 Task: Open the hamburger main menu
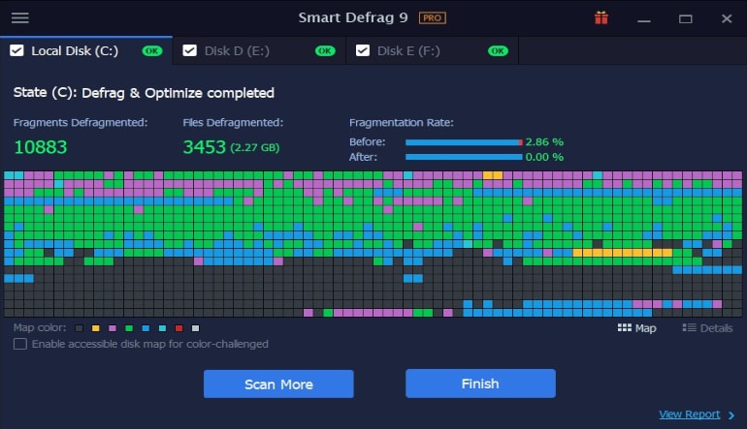20,18
